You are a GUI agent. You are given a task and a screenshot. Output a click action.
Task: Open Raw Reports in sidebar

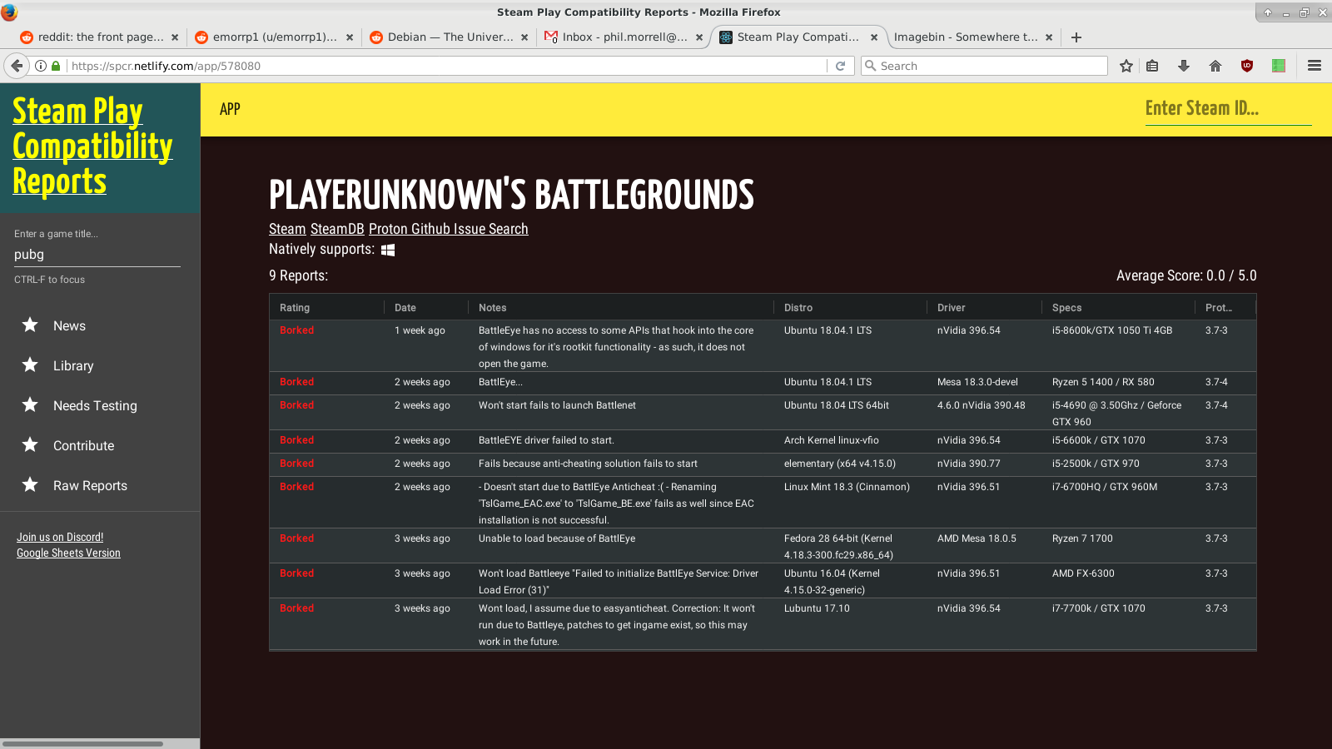(x=90, y=485)
